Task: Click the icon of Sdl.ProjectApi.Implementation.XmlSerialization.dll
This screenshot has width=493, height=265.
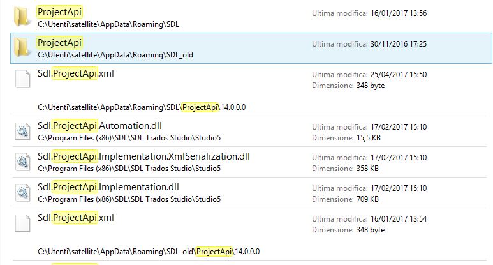Action: point(22,162)
